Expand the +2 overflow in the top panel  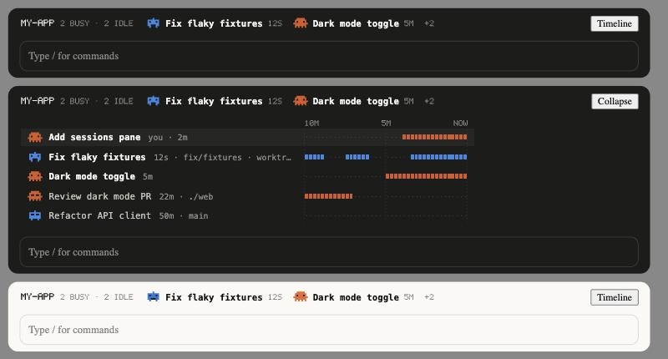pyautogui.click(x=429, y=23)
